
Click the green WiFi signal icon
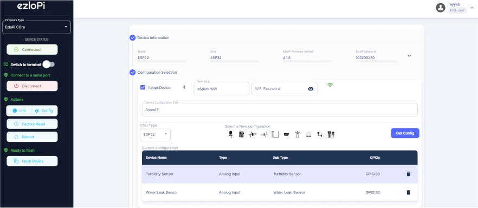coord(330,85)
